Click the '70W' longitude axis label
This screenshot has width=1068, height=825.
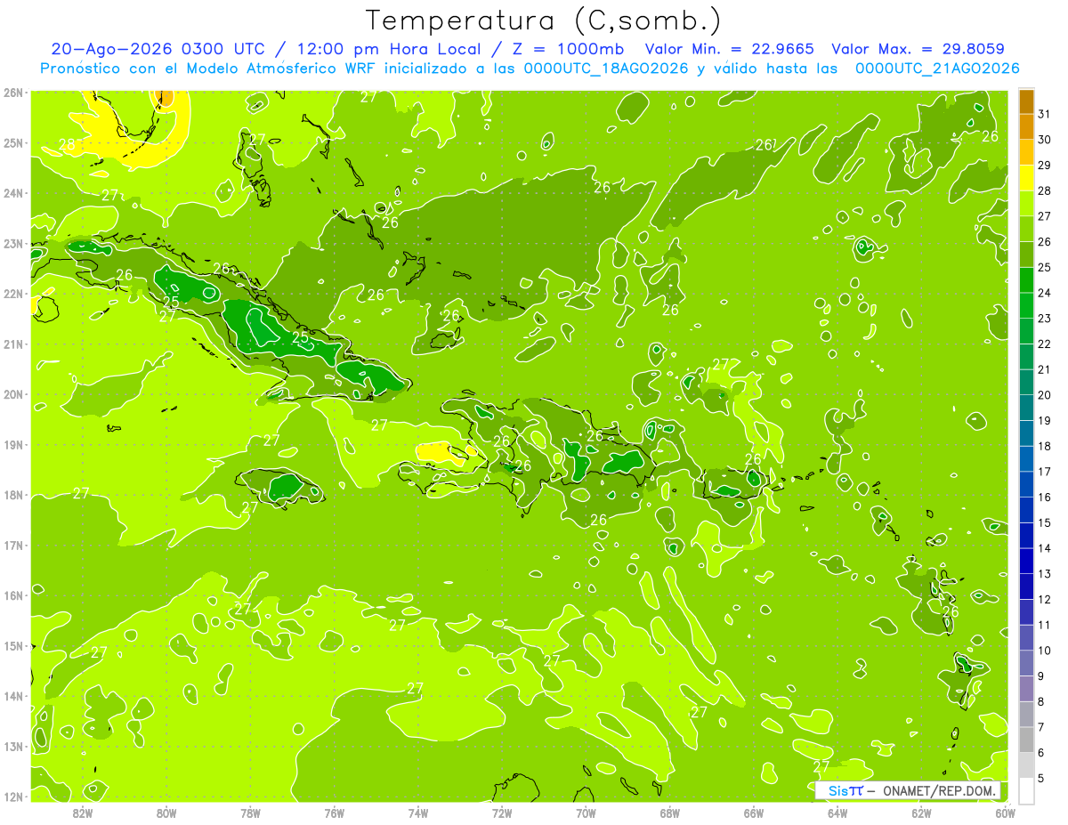pyautogui.click(x=586, y=813)
